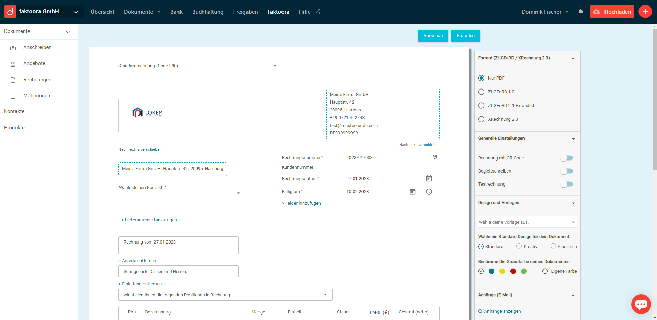Image resolution: width=657 pixels, height=320 pixels.
Task: Open the invoice number settings gear
Action: pyautogui.click(x=435, y=157)
